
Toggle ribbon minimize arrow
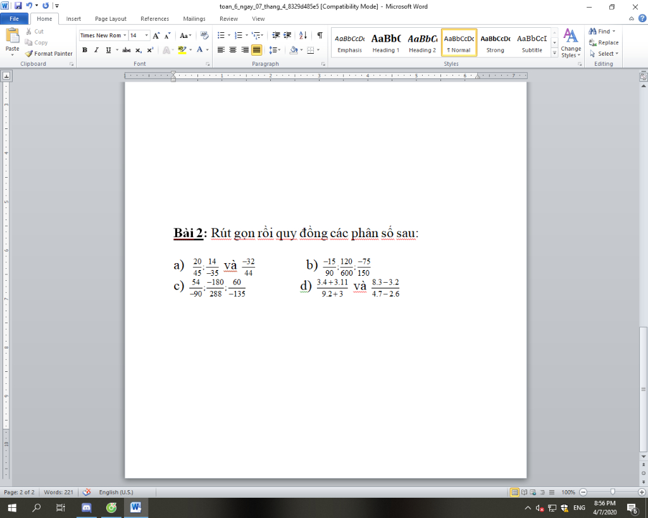(632, 18)
